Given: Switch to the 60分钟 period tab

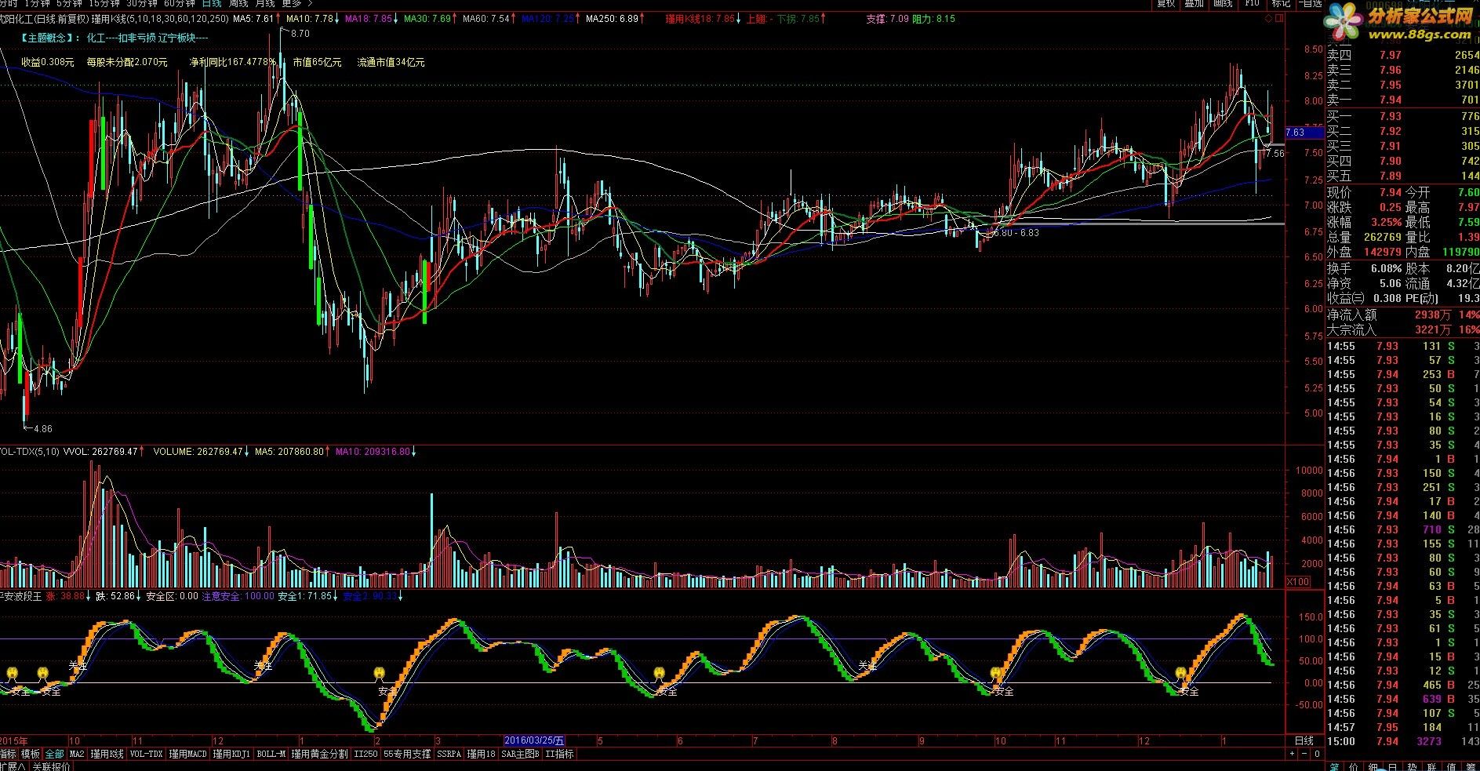Looking at the screenshot, I should click(179, 3).
